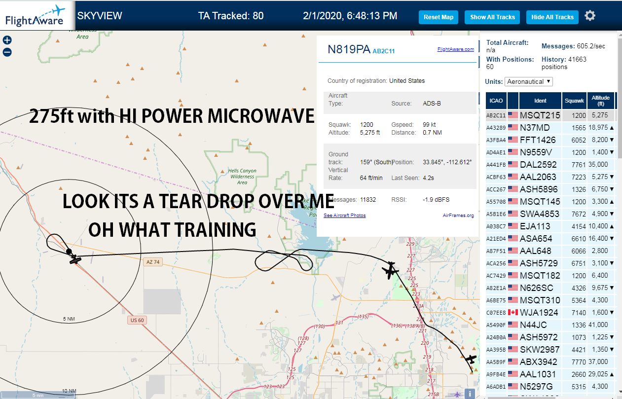Select the FFT1426 aircraft row
The height and width of the screenshot is (399, 622).
549,140
